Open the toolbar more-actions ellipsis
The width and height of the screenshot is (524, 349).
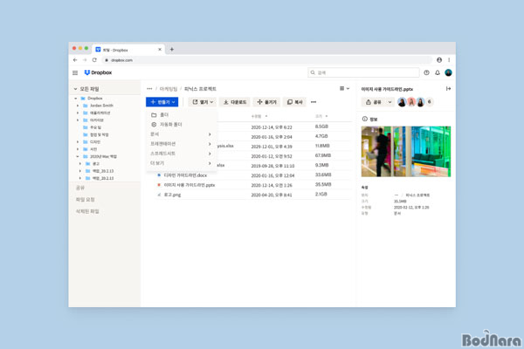click(x=314, y=102)
